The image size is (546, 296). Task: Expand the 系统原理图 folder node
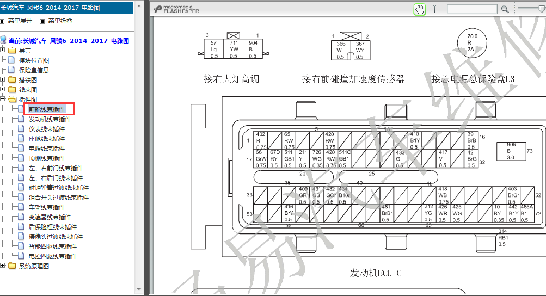[2, 266]
